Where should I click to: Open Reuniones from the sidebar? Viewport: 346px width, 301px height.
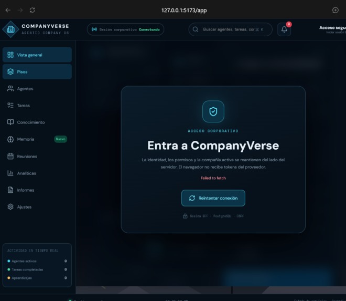[x=37, y=156]
